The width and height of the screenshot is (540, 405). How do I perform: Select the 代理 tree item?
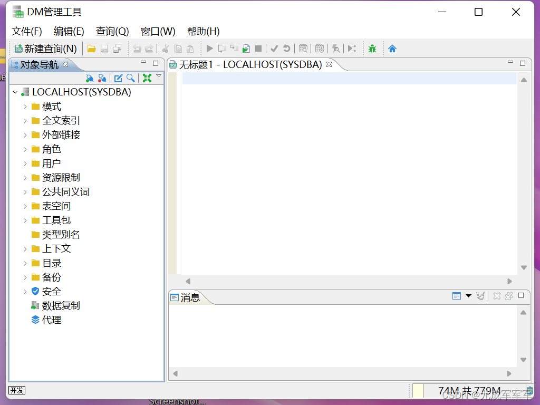click(51, 320)
